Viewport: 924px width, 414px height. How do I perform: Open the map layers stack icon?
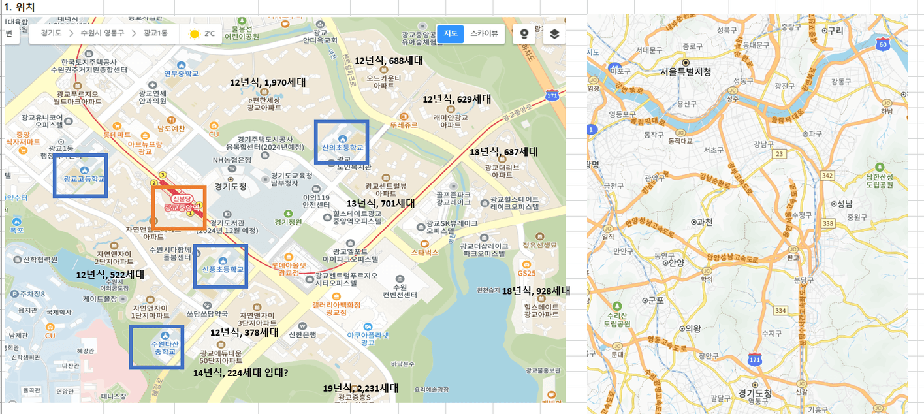pyautogui.click(x=554, y=34)
